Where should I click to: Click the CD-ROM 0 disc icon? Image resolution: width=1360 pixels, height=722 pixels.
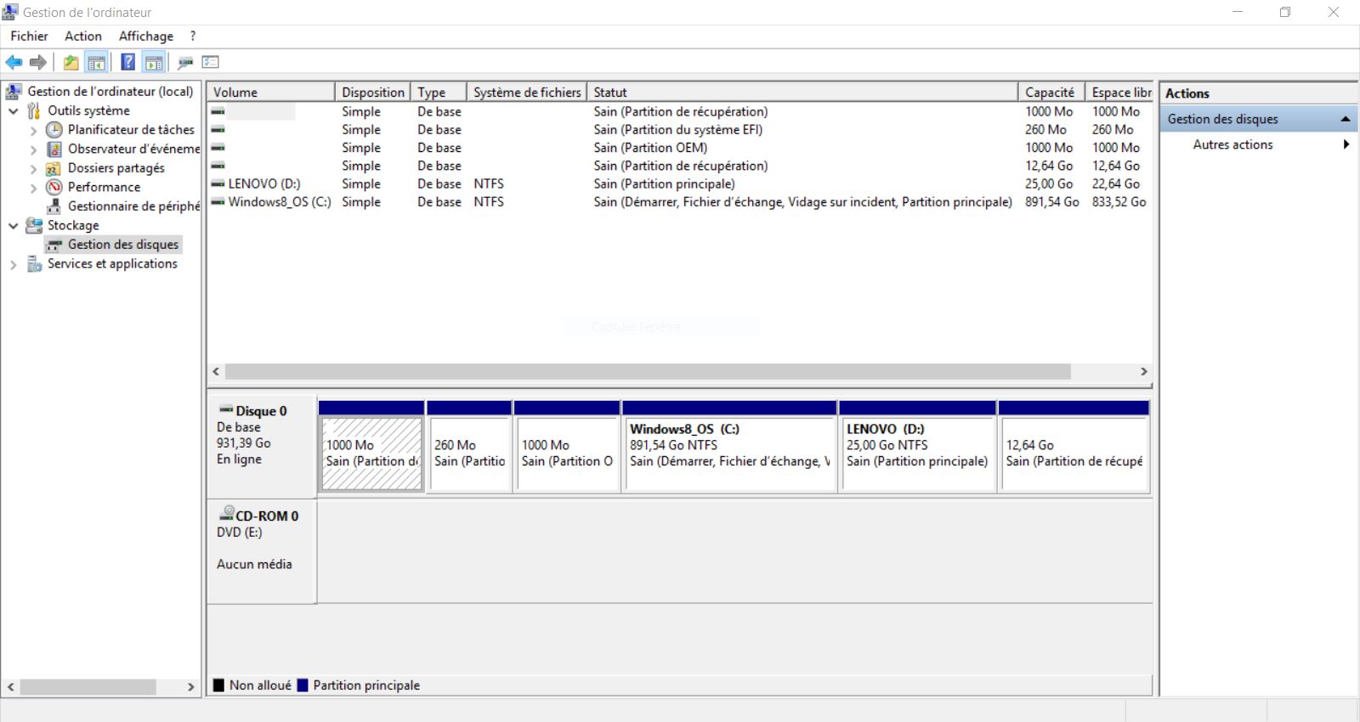click(226, 513)
